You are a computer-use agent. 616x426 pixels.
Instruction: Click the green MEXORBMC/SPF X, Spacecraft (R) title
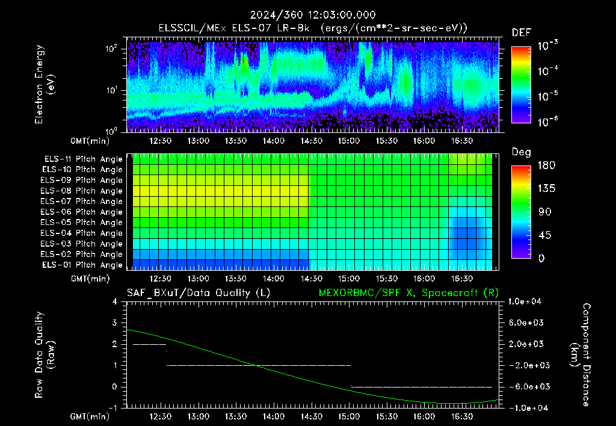point(408,293)
